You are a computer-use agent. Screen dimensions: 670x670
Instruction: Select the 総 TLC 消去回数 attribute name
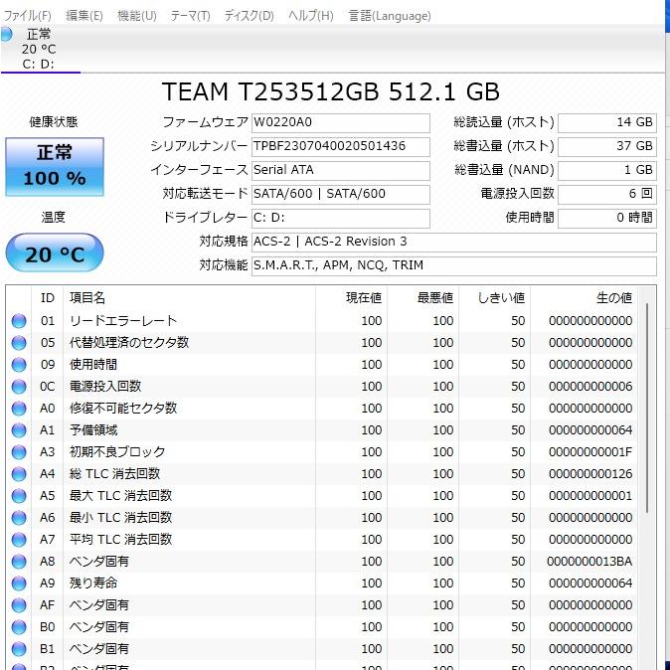point(115,474)
